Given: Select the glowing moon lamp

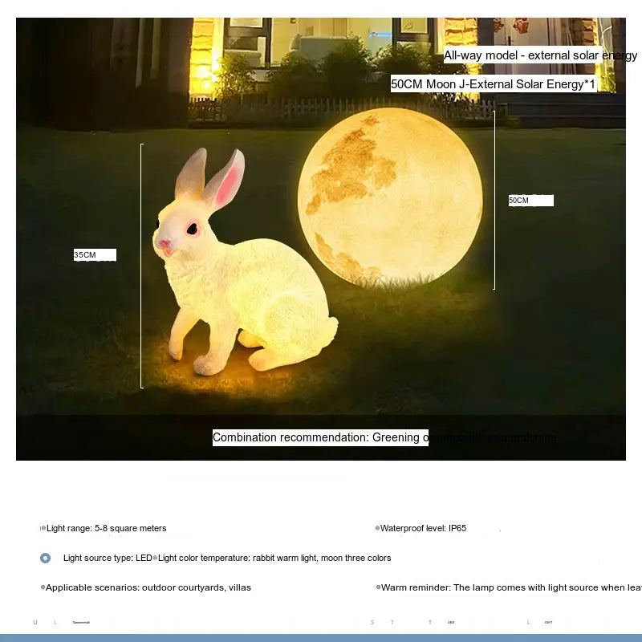Looking at the screenshot, I should point(389,197).
